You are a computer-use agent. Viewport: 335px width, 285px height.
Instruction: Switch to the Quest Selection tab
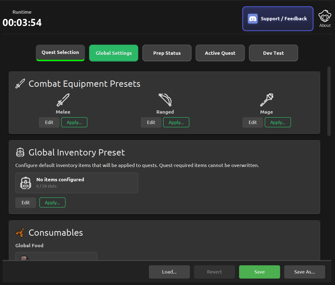pyautogui.click(x=60, y=53)
